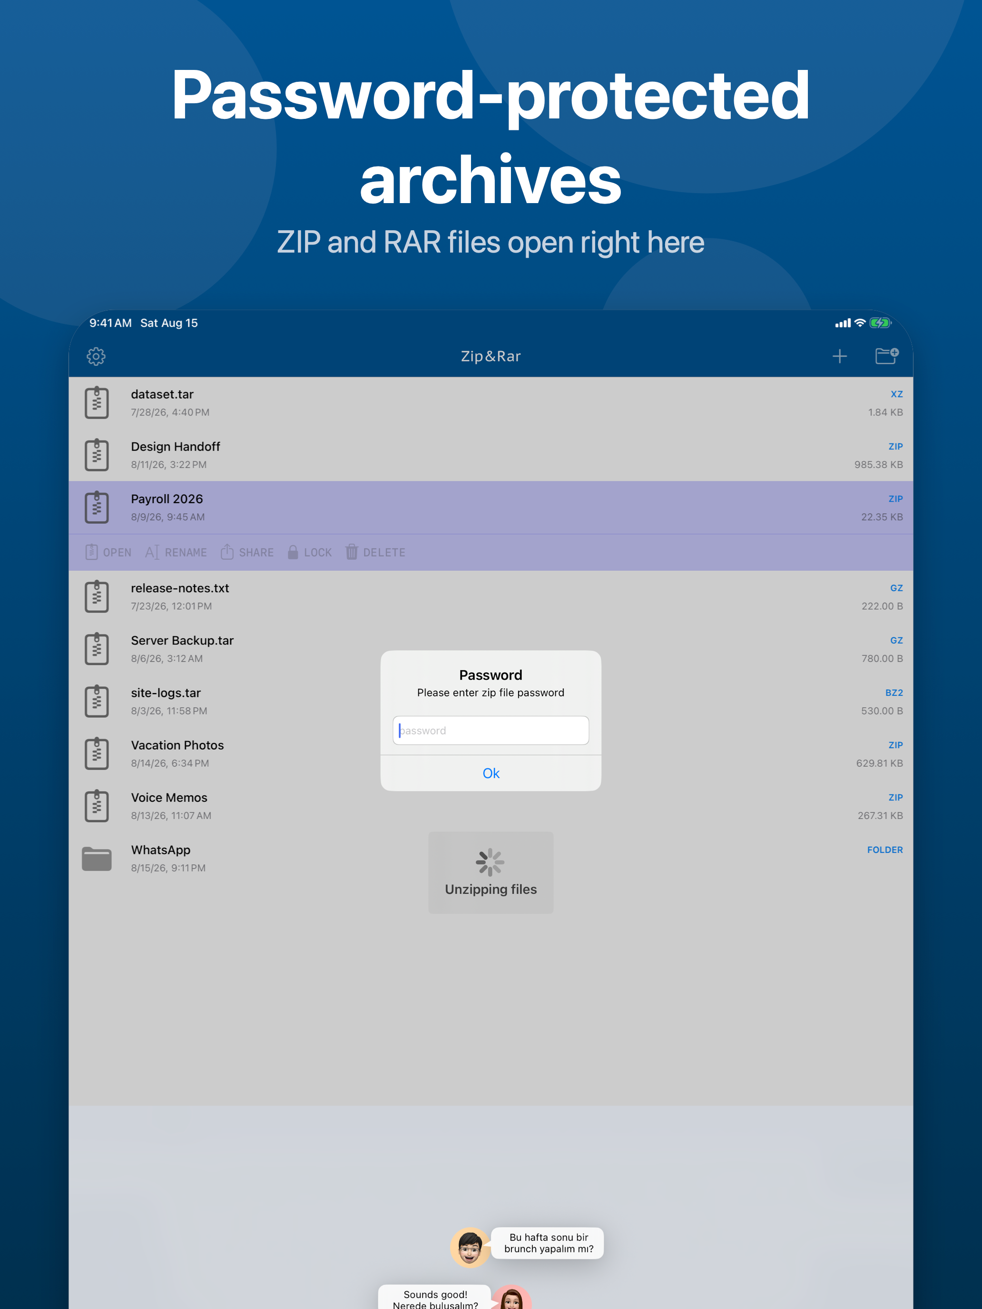Open the selected Payroll 2026 archive
The image size is (982, 1309).
point(108,552)
